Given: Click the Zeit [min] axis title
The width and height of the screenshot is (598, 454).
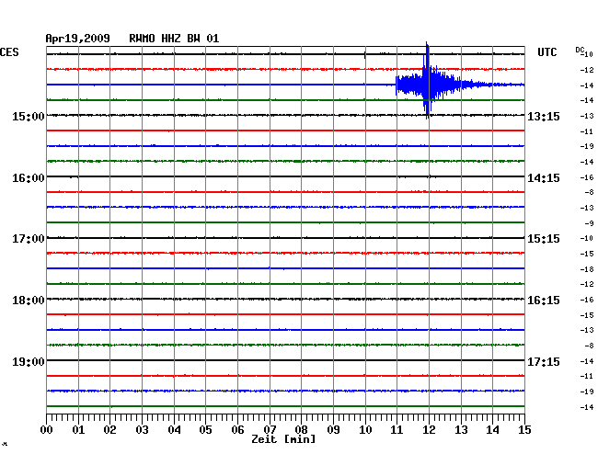Looking at the screenshot, I should point(283,439).
